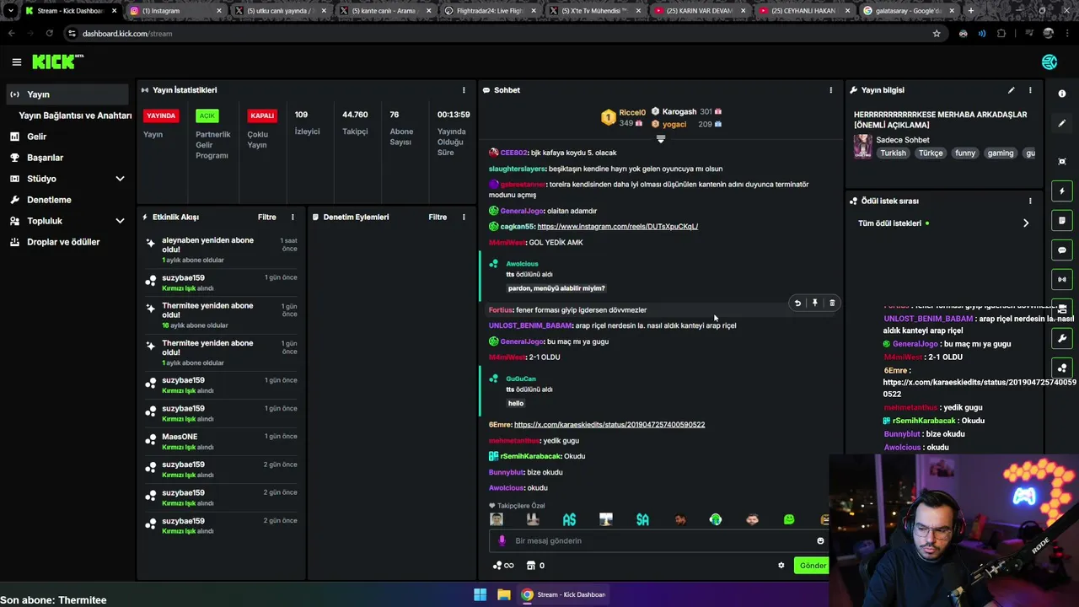This screenshot has width=1079, height=607.
Task: Click the pencil icon in right rail
Action: point(1062,123)
